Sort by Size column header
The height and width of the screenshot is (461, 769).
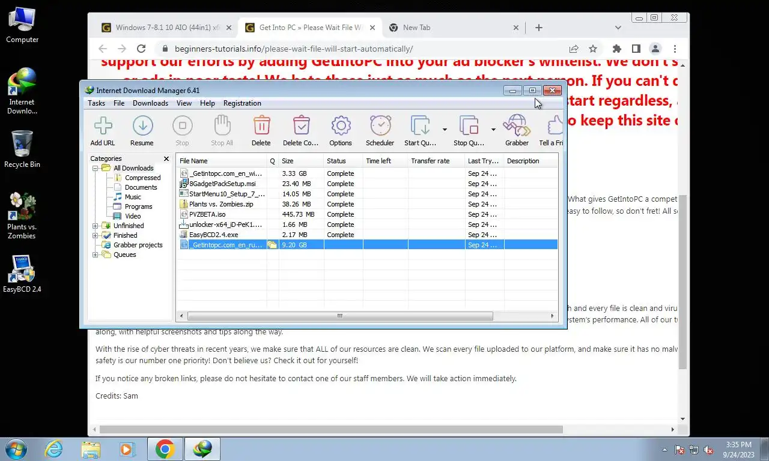(x=301, y=161)
